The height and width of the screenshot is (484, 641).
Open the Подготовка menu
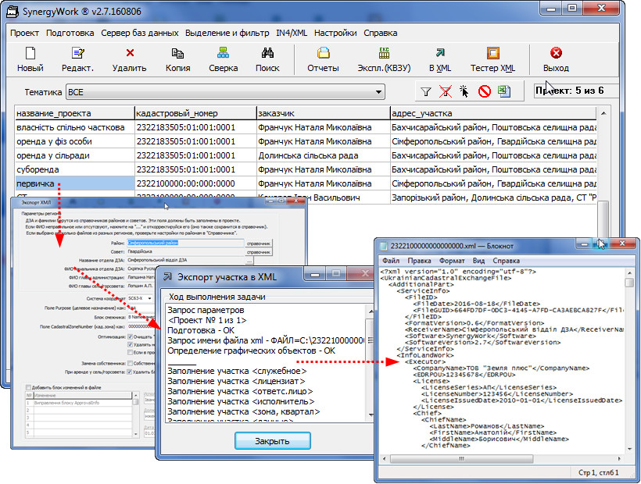click(70, 33)
